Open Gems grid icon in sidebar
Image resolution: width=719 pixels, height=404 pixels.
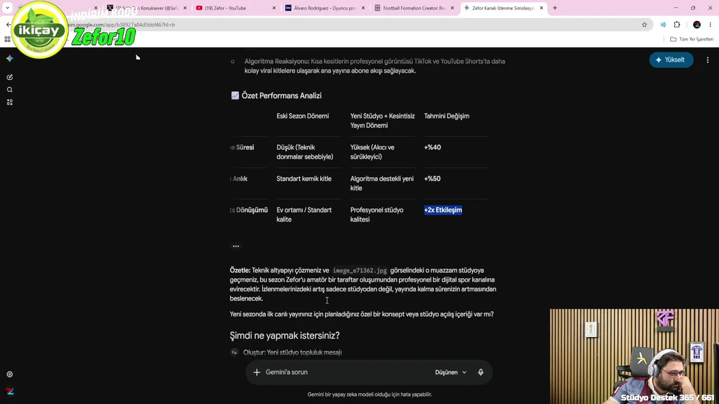coord(10,102)
